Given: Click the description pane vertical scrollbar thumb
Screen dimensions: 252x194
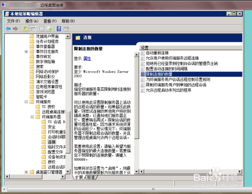Looking at the screenshot, I should coord(137,98).
